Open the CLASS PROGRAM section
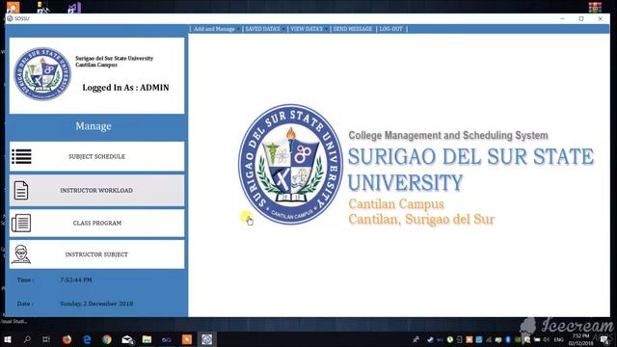617x347 pixels. click(96, 223)
